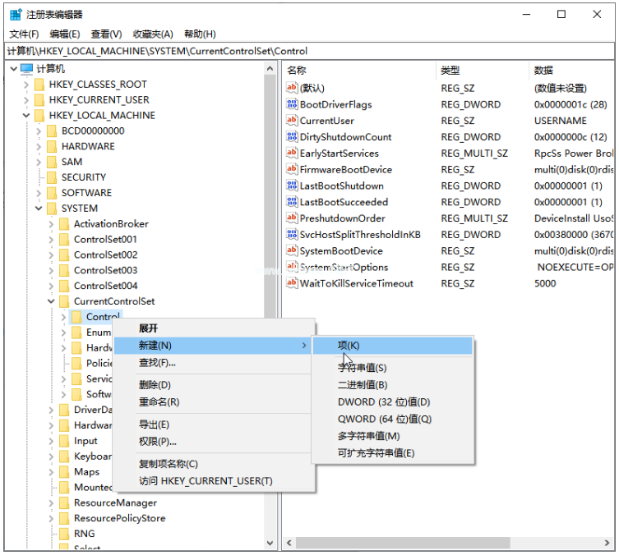Expand the HKEY_CURRENT_USER tree node

coord(26,100)
